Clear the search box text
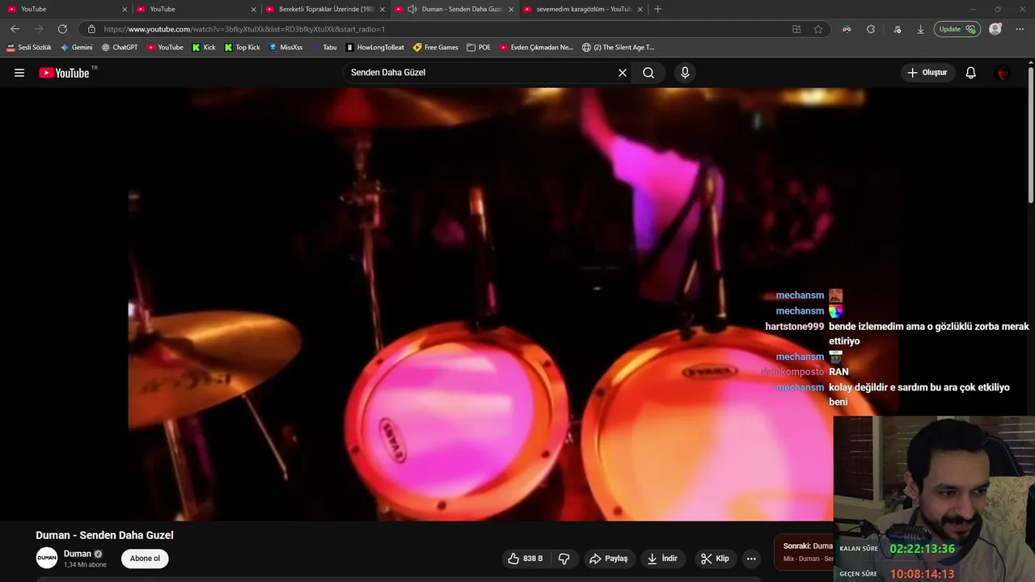 click(x=623, y=73)
